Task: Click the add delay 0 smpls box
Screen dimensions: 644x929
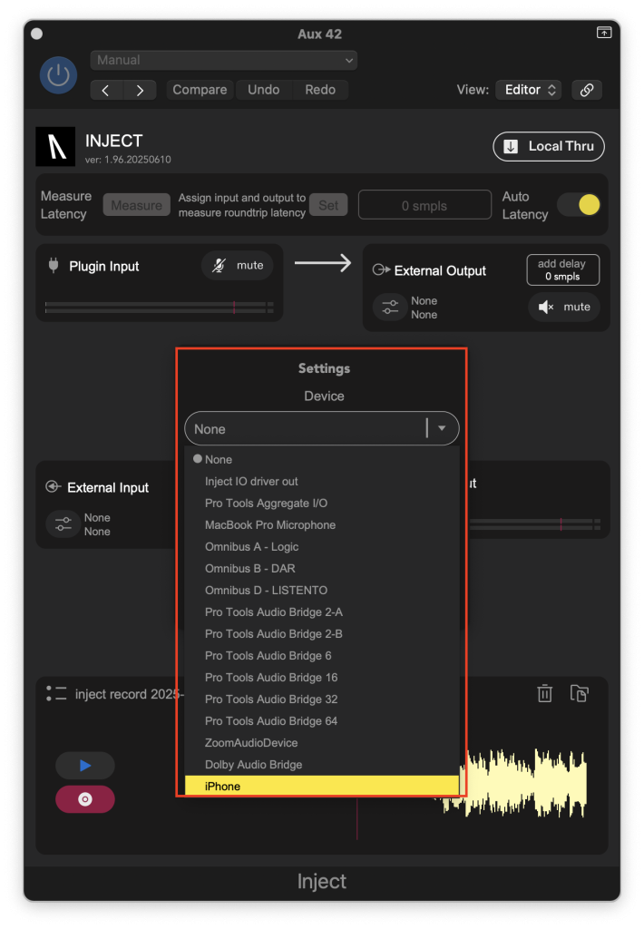Action: pos(563,270)
